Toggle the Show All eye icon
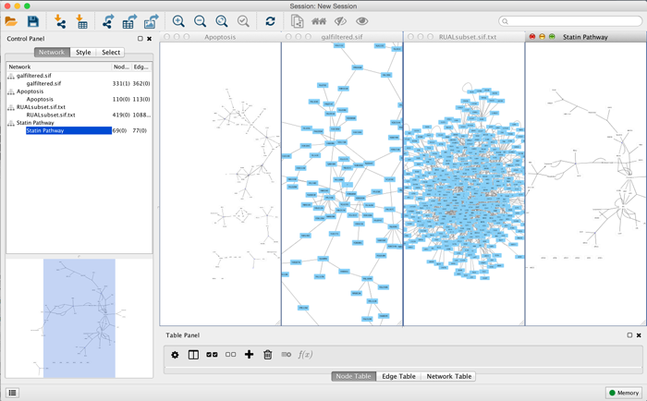The image size is (647, 401). (x=362, y=21)
